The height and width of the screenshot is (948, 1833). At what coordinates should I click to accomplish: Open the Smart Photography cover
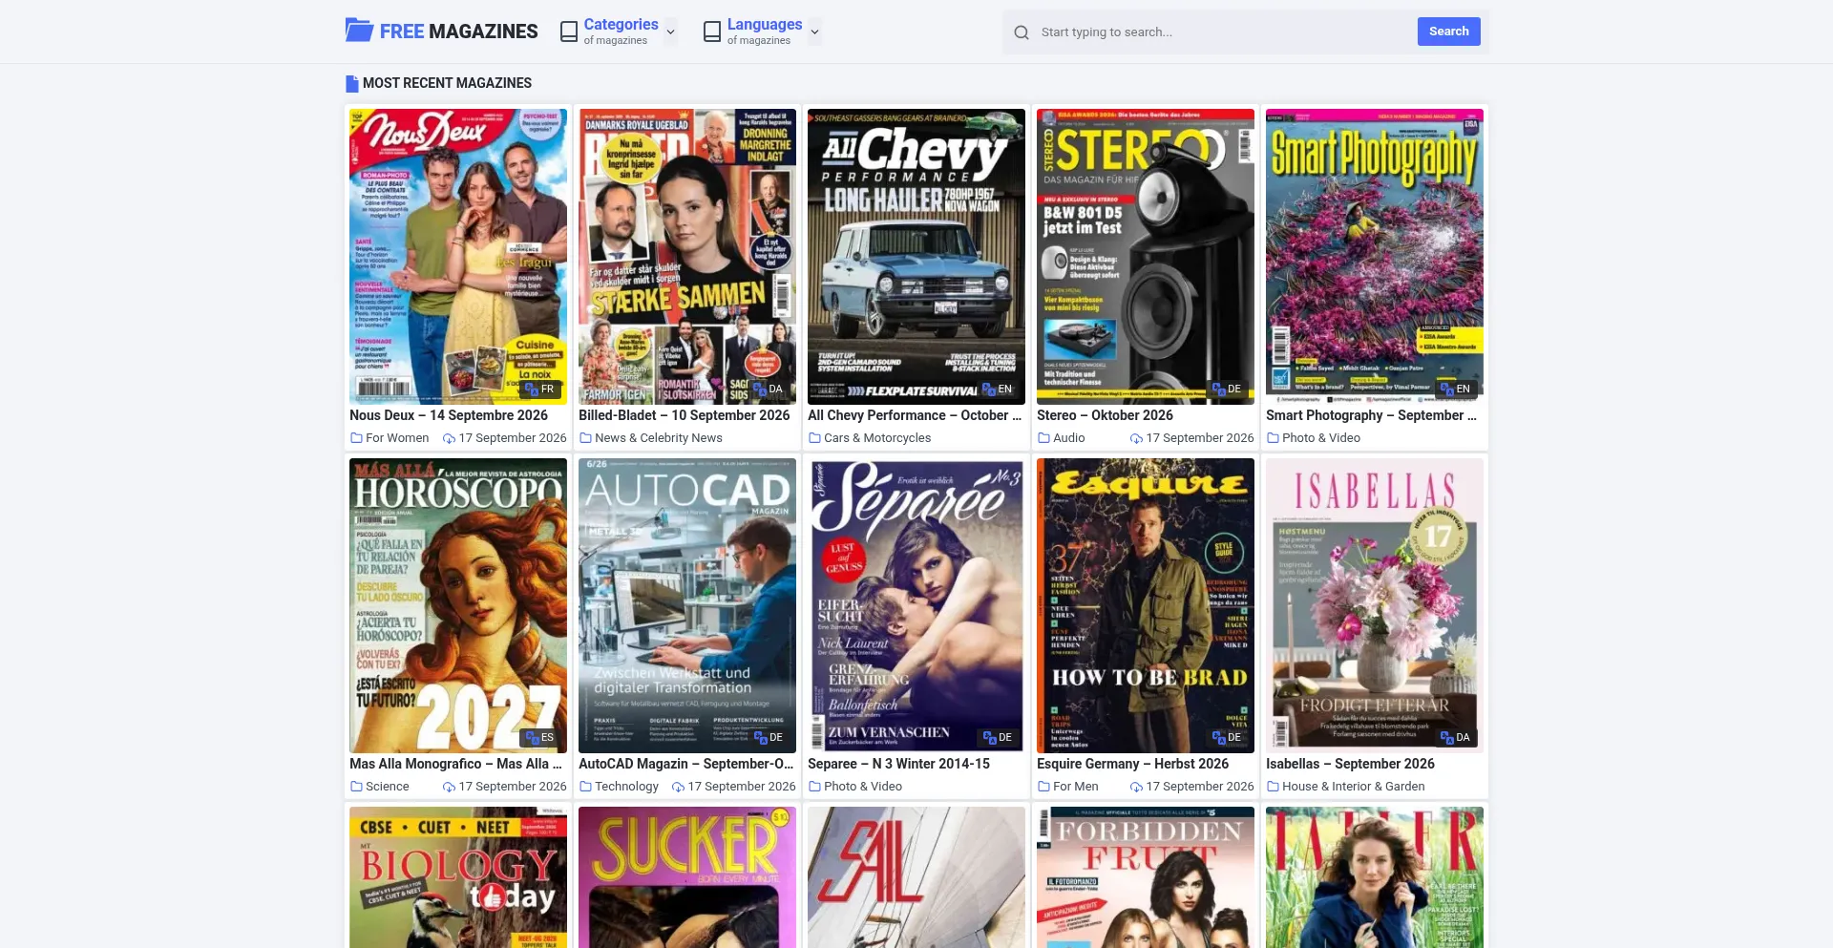point(1375,257)
